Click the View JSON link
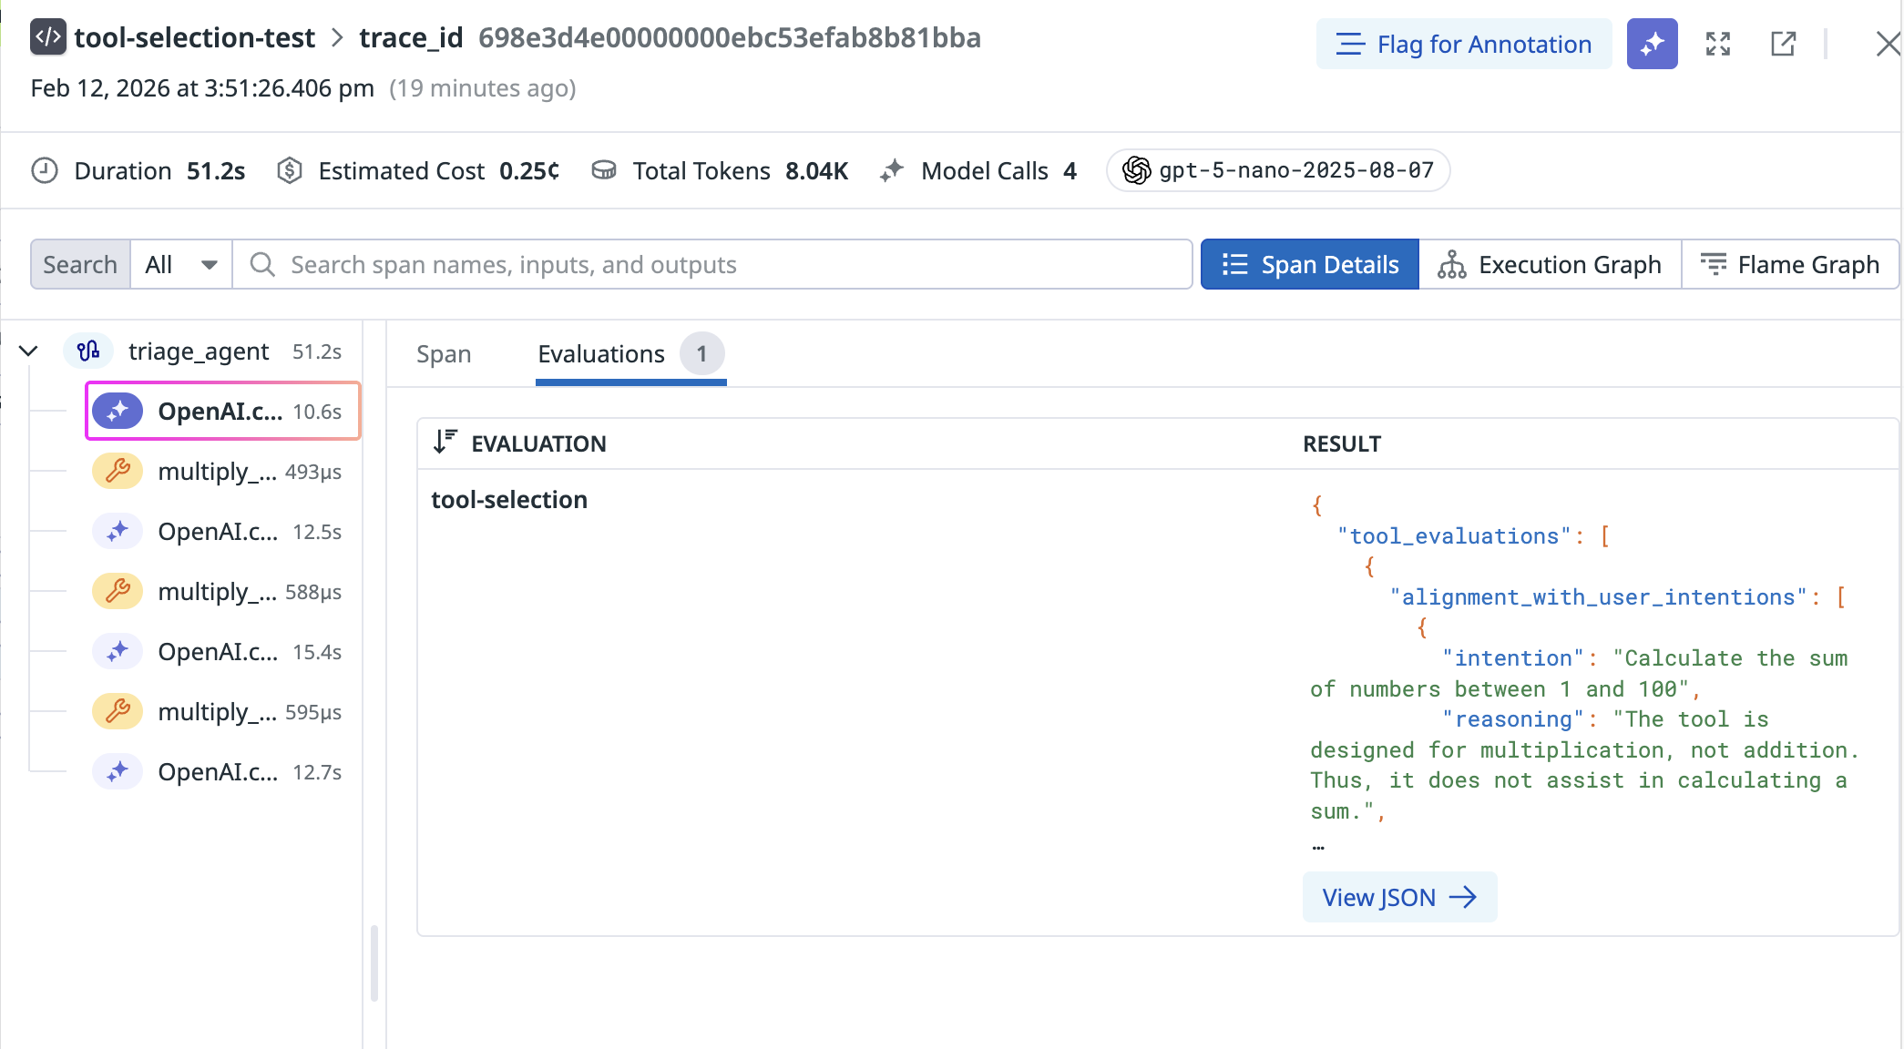 [x=1398, y=898]
